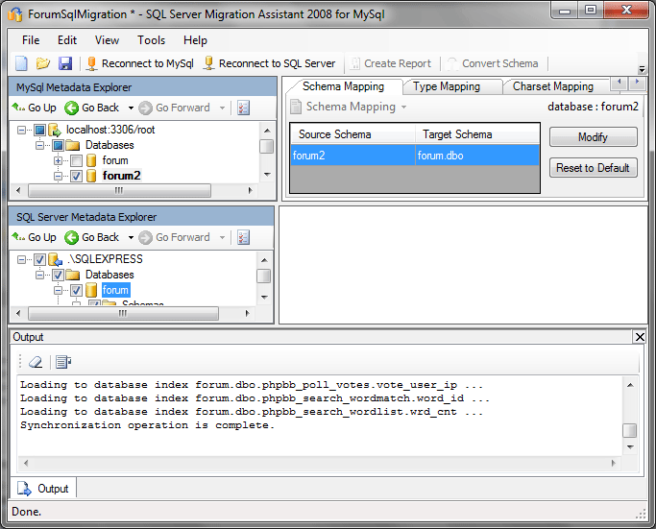Toggle the .\SQLEXPRESS server checkbox

tap(39, 259)
